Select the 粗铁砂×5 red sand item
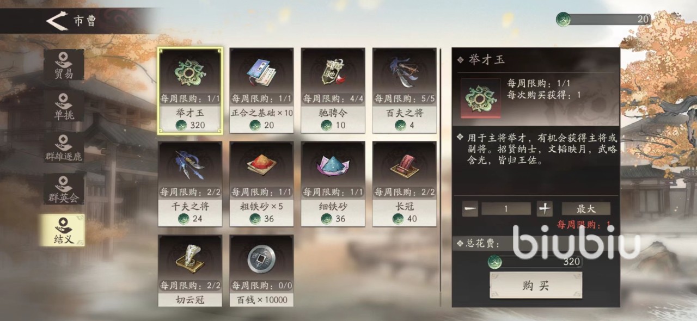This screenshot has height=321, width=697. 261,184
